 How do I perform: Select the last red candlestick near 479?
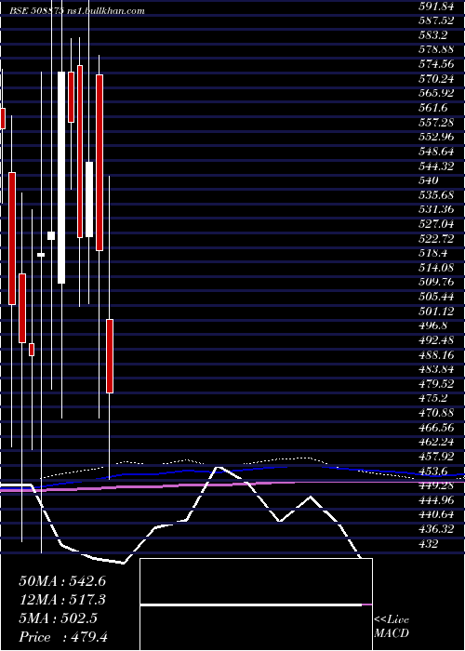pos(110,356)
